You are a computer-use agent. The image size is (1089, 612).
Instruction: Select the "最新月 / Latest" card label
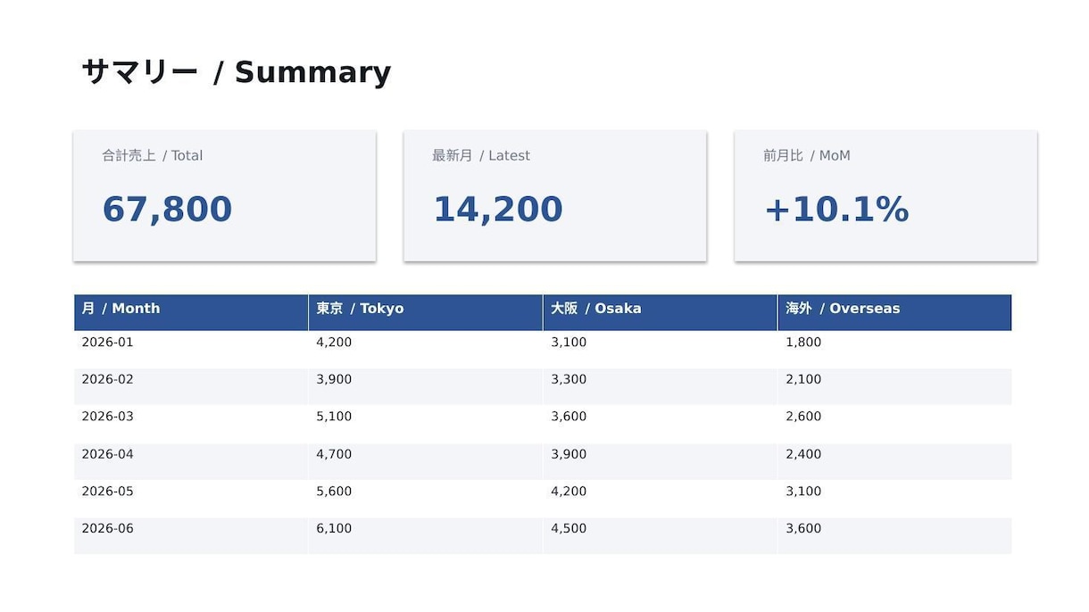coord(481,155)
